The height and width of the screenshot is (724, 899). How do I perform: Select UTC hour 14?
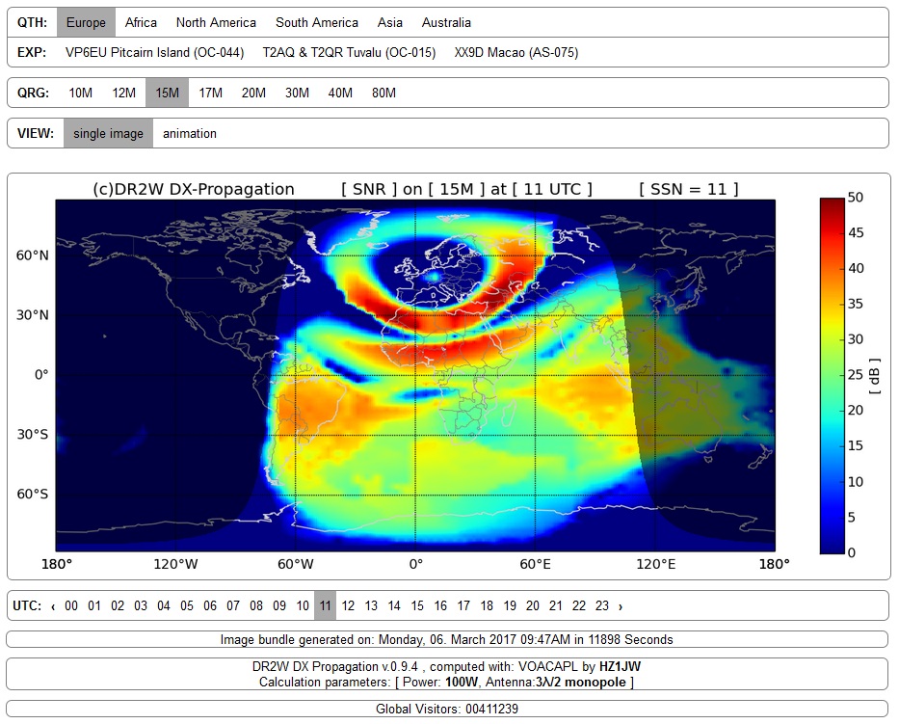(x=394, y=605)
